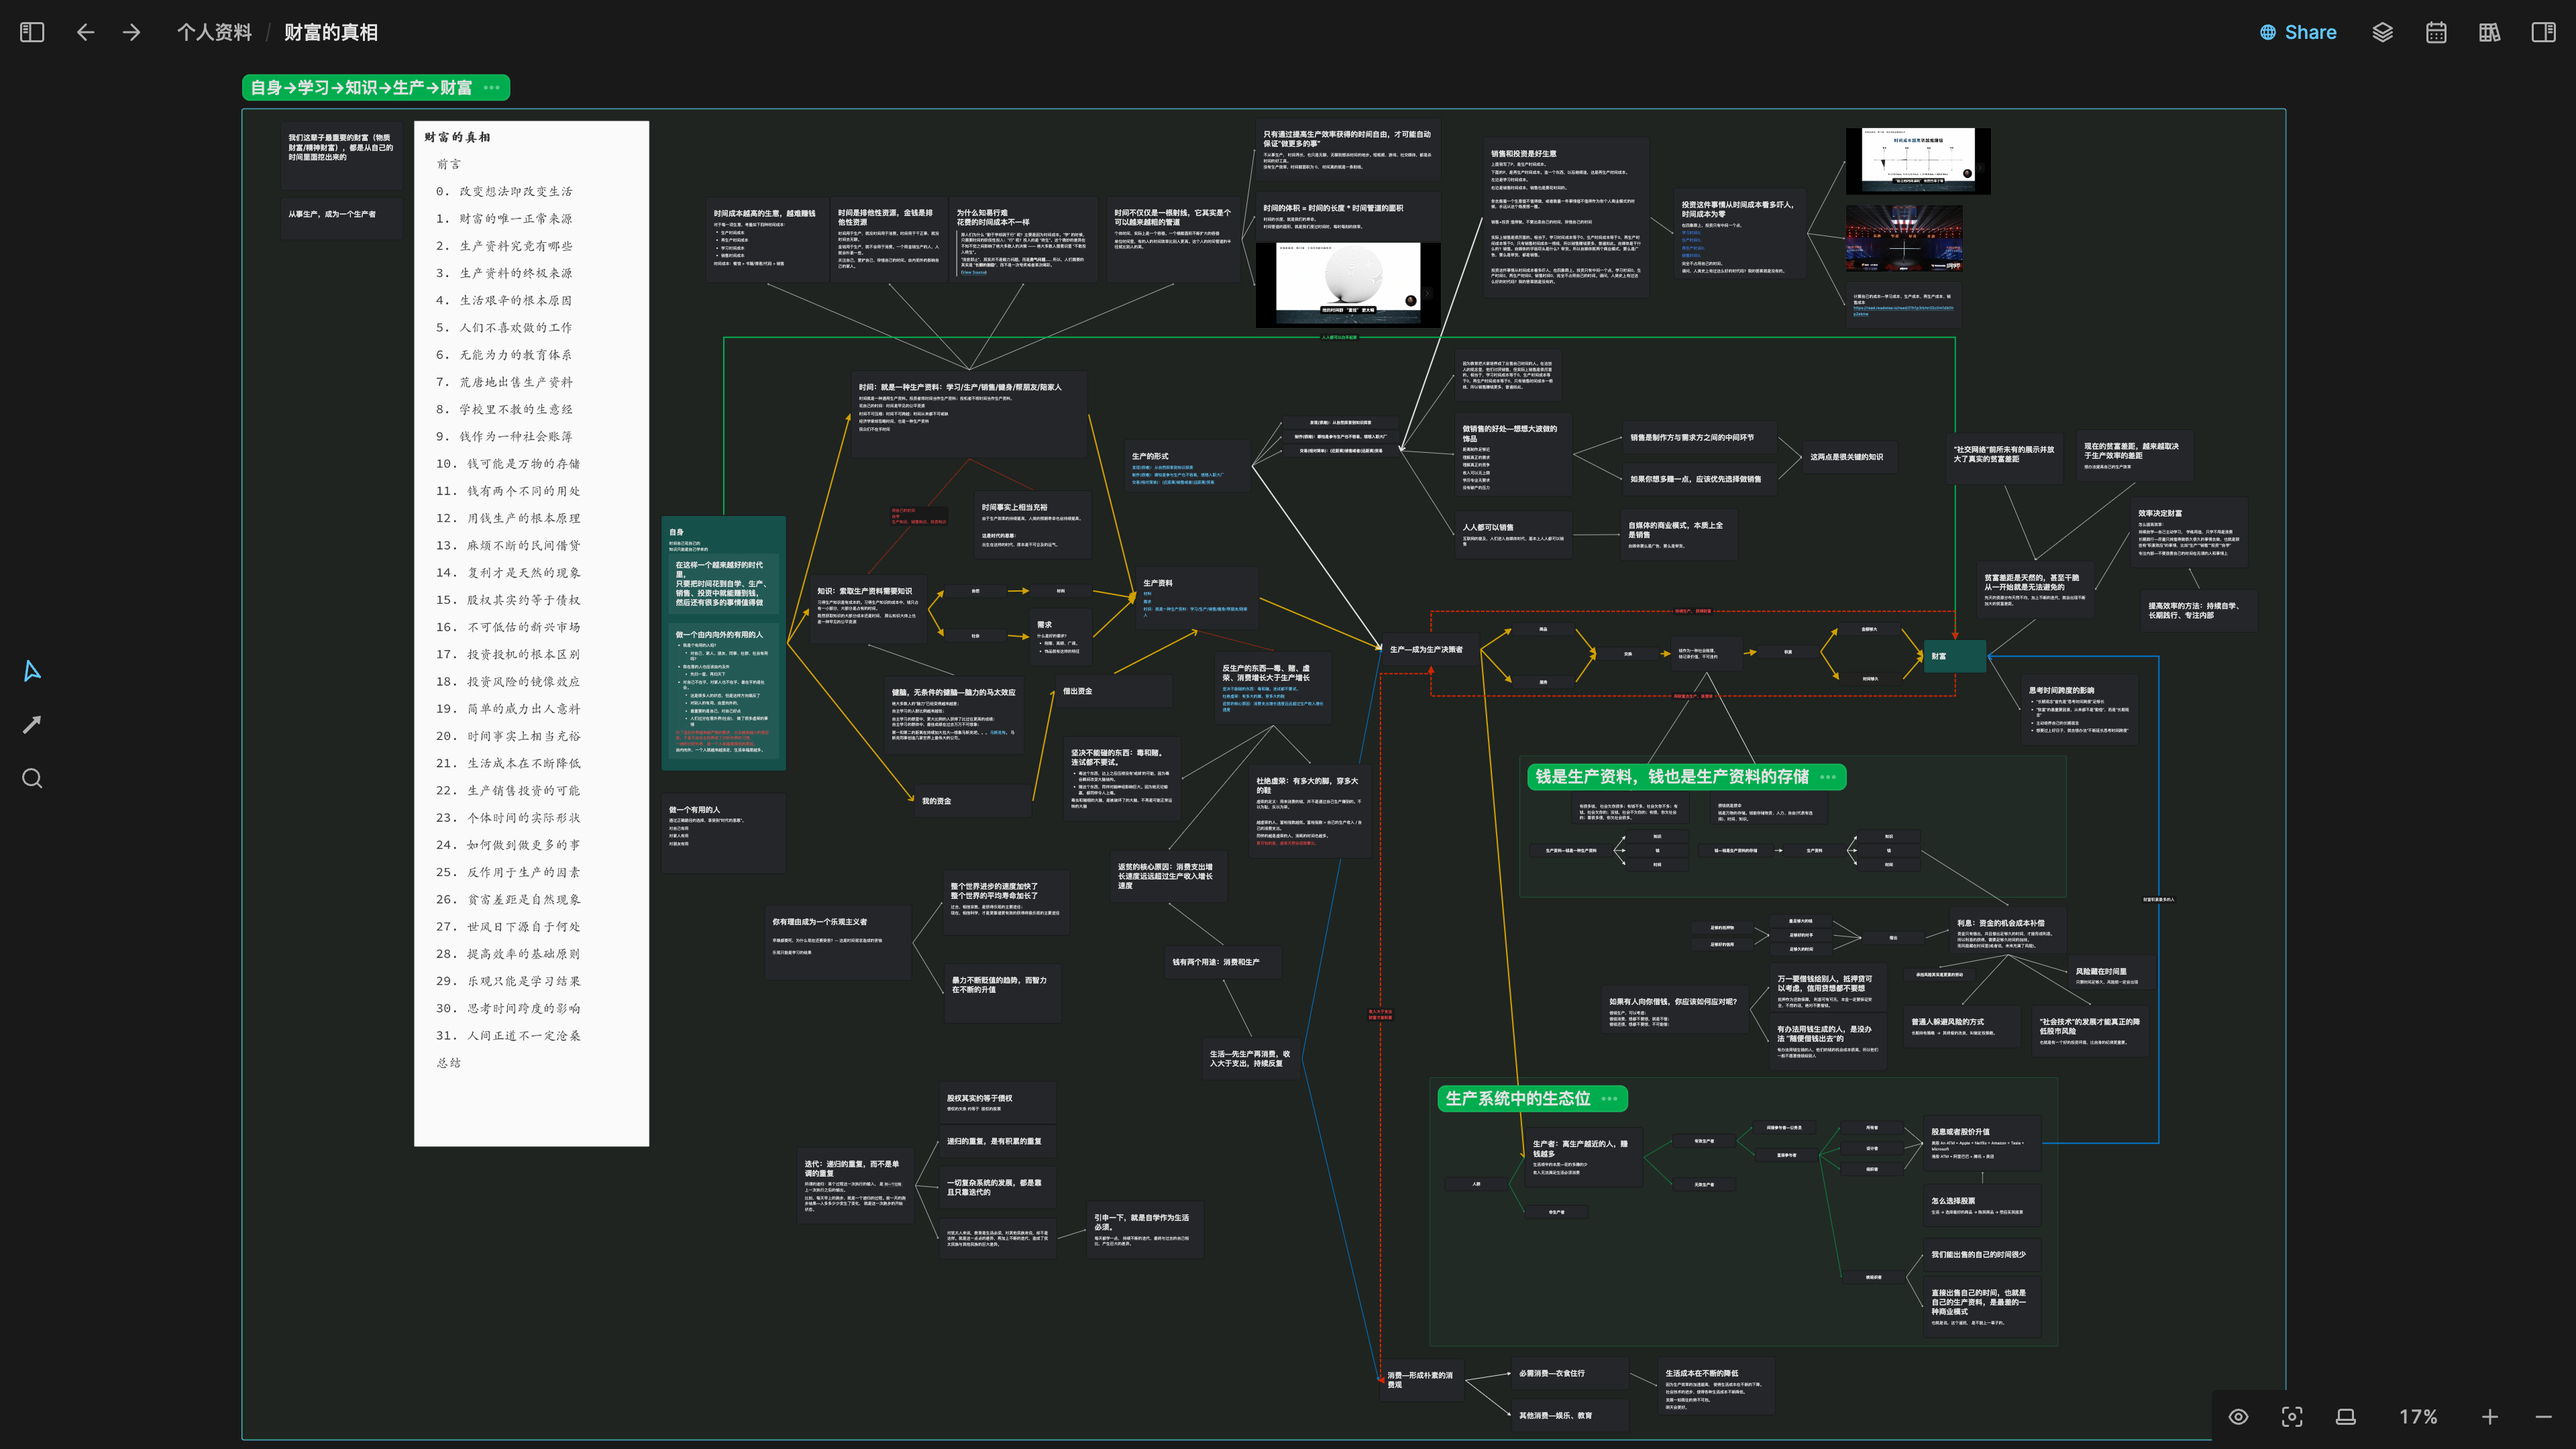Viewport: 2576px width, 1449px height.
Task: Toggle the presentation laptop mode
Action: (x=2345, y=1416)
